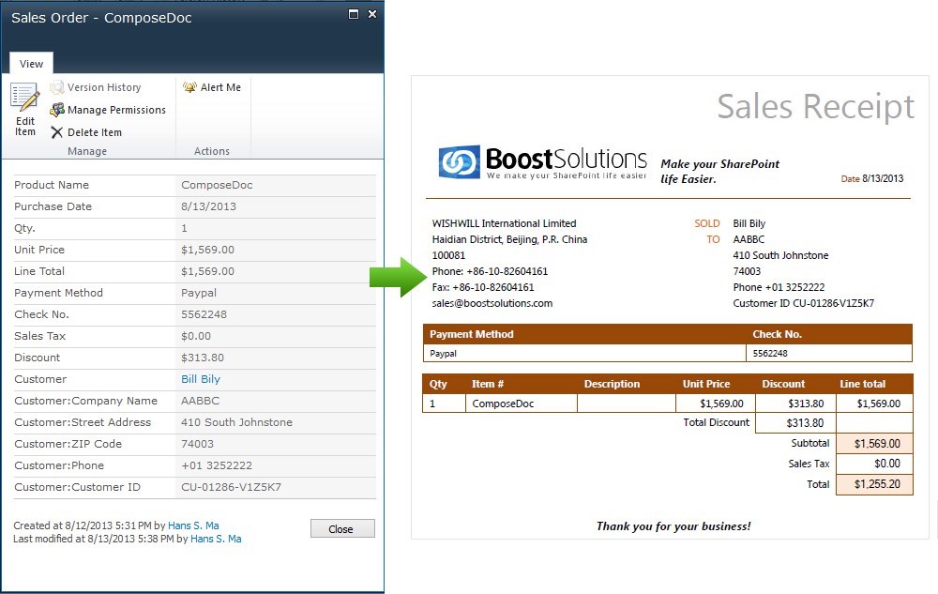Click sales@boostsolutions.com on the receipt
The image size is (938, 594).
492,303
